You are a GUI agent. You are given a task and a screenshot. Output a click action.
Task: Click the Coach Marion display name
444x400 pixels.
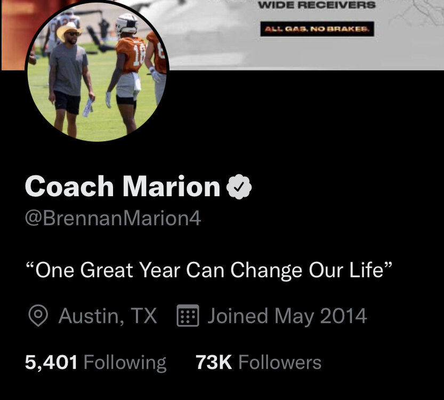pos(123,187)
